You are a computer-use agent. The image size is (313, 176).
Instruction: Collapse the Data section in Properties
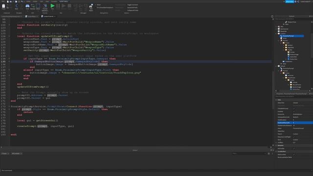(x=276, y=100)
